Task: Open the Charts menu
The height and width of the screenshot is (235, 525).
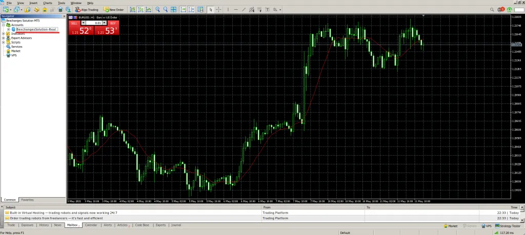Action: click(x=48, y=3)
